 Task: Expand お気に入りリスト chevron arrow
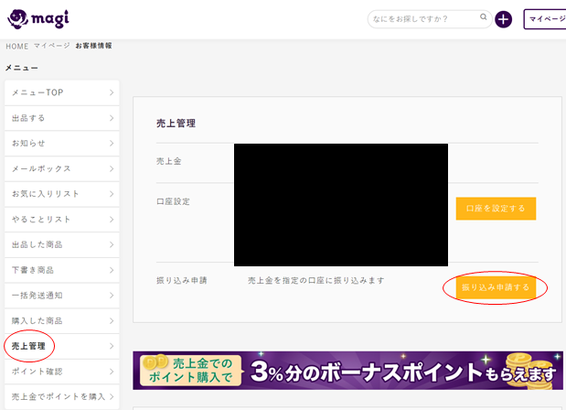[111, 194]
